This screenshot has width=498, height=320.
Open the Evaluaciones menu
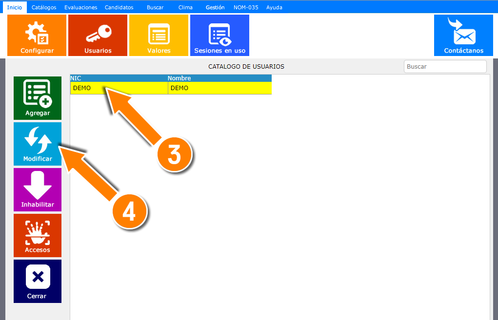pos(81,7)
